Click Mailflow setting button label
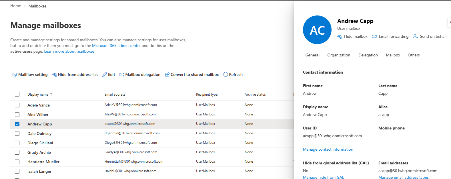This screenshot has width=451, height=179. (x=33, y=74)
